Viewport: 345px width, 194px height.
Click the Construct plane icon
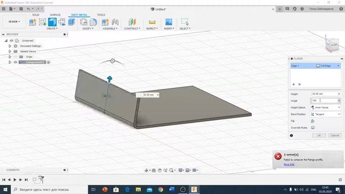[132, 22]
